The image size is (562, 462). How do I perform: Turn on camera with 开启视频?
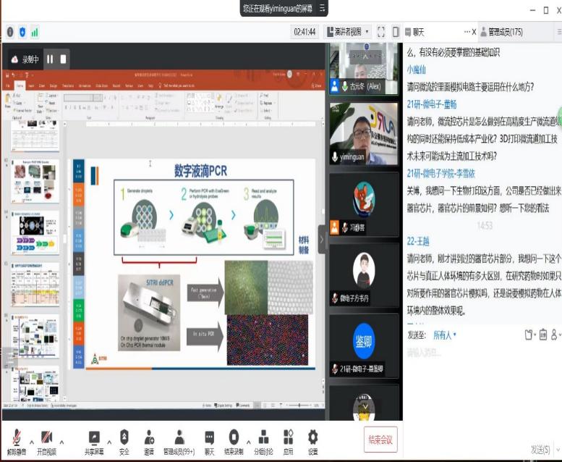click(46, 437)
